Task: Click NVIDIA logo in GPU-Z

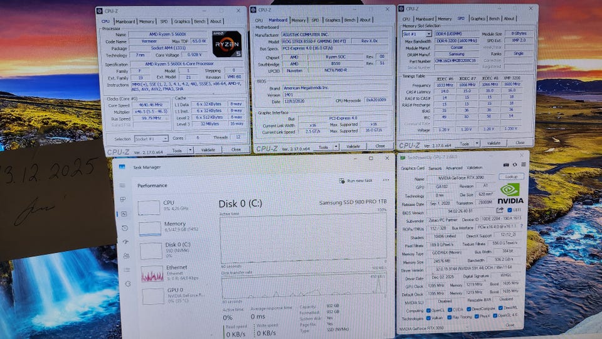Action: pos(510,193)
